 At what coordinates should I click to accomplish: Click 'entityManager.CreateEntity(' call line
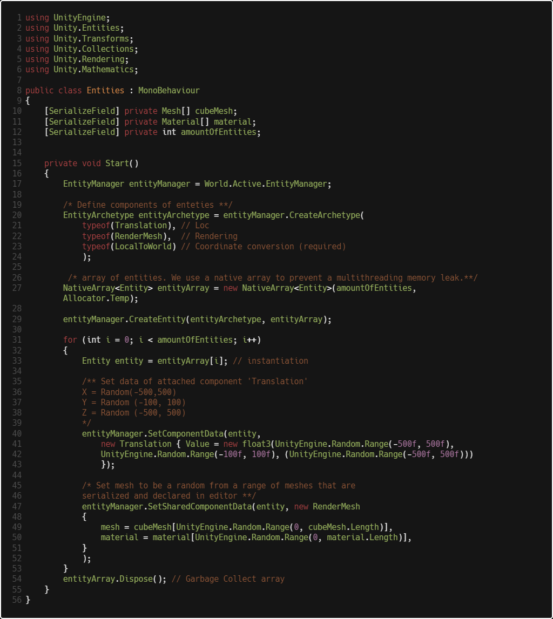pyautogui.click(x=197, y=319)
